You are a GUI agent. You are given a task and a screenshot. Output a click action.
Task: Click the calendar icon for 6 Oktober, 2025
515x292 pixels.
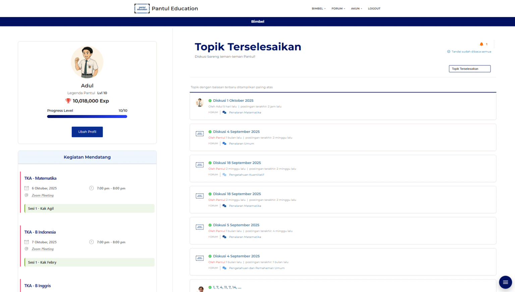[26, 188]
